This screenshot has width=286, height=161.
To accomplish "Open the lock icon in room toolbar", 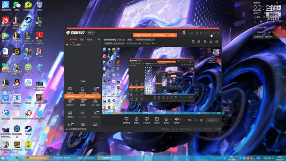I will tap(199, 42).
